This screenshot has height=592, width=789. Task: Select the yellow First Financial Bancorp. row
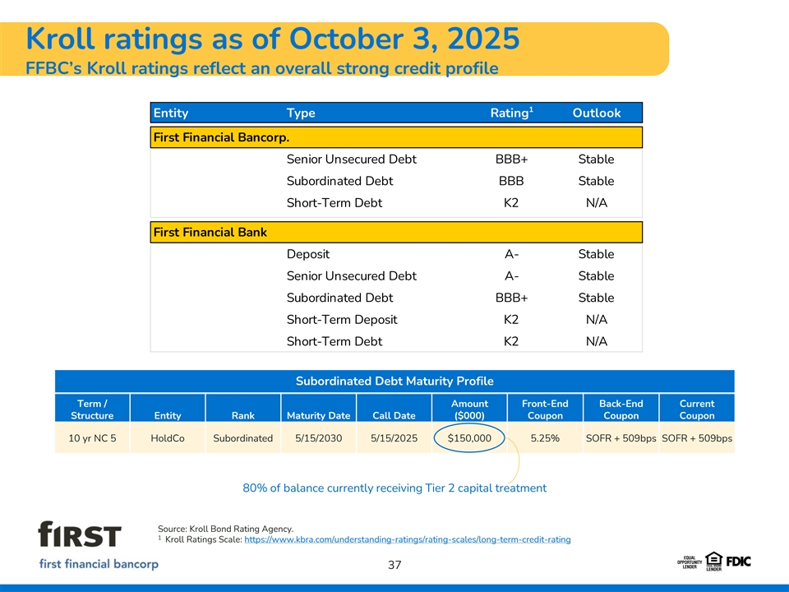click(396, 136)
